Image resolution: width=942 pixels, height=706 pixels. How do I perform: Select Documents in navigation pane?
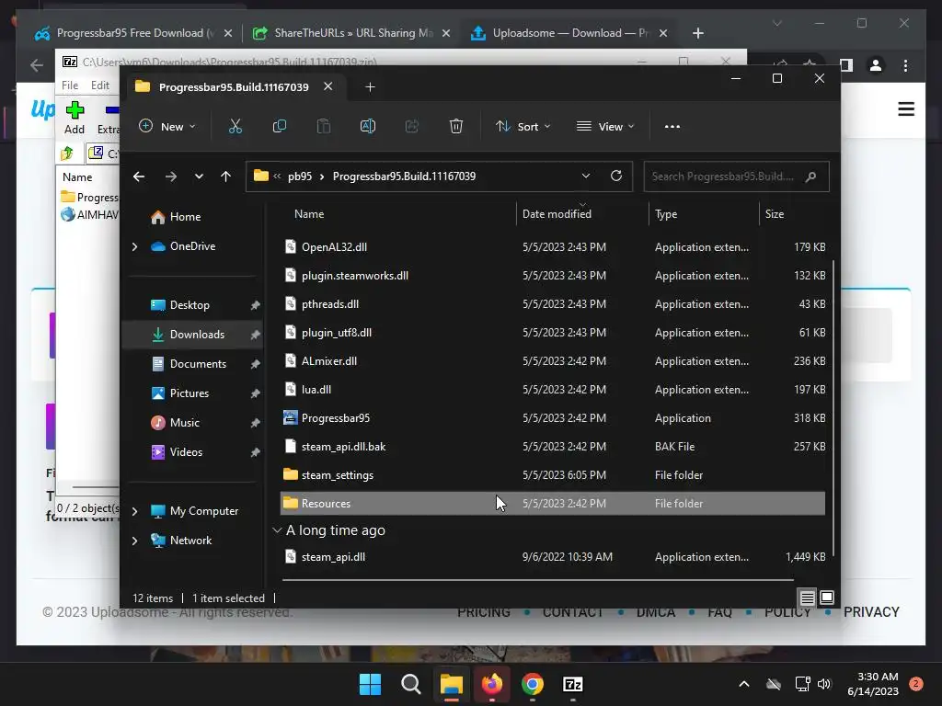click(192, 364)
